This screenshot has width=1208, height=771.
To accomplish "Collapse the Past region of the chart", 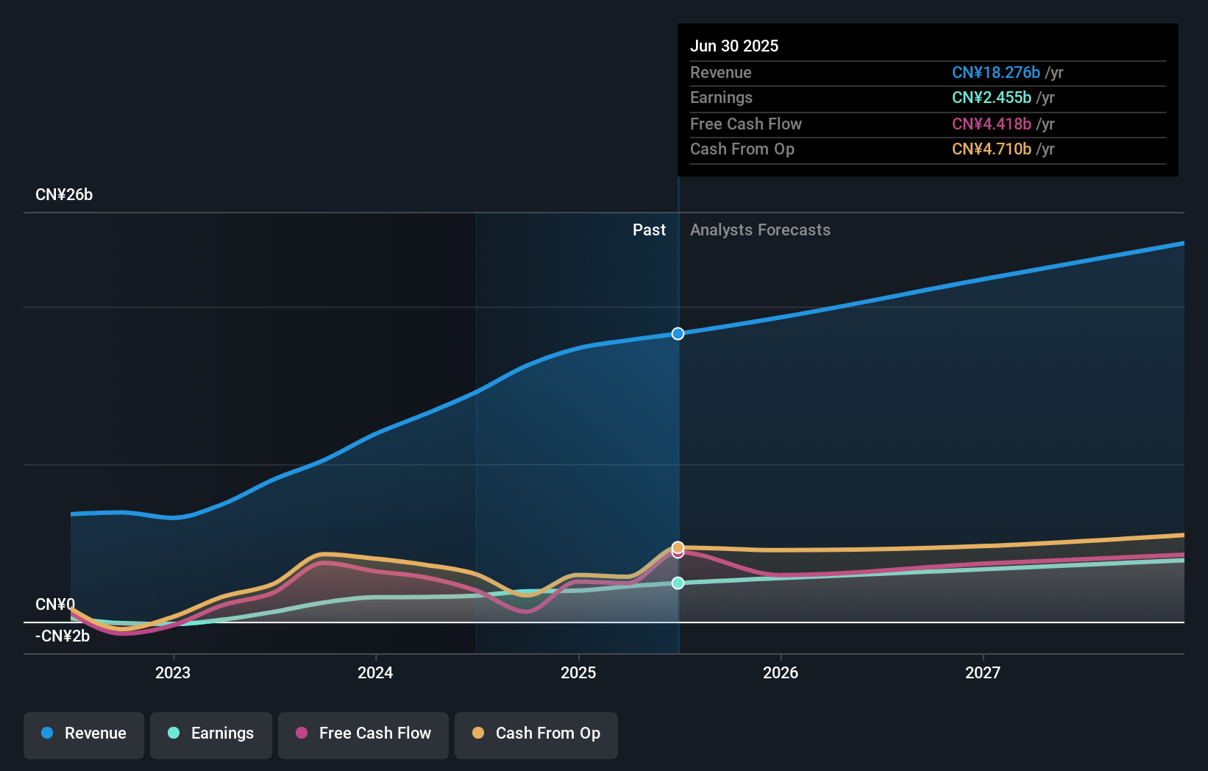I will [649, 230].
